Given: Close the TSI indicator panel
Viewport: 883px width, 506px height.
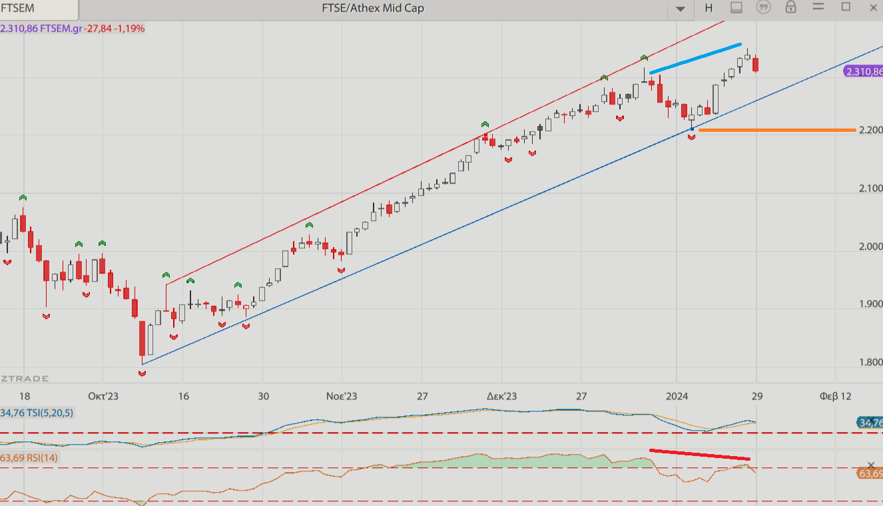Looking at the screenshot, I should [870, 421].
